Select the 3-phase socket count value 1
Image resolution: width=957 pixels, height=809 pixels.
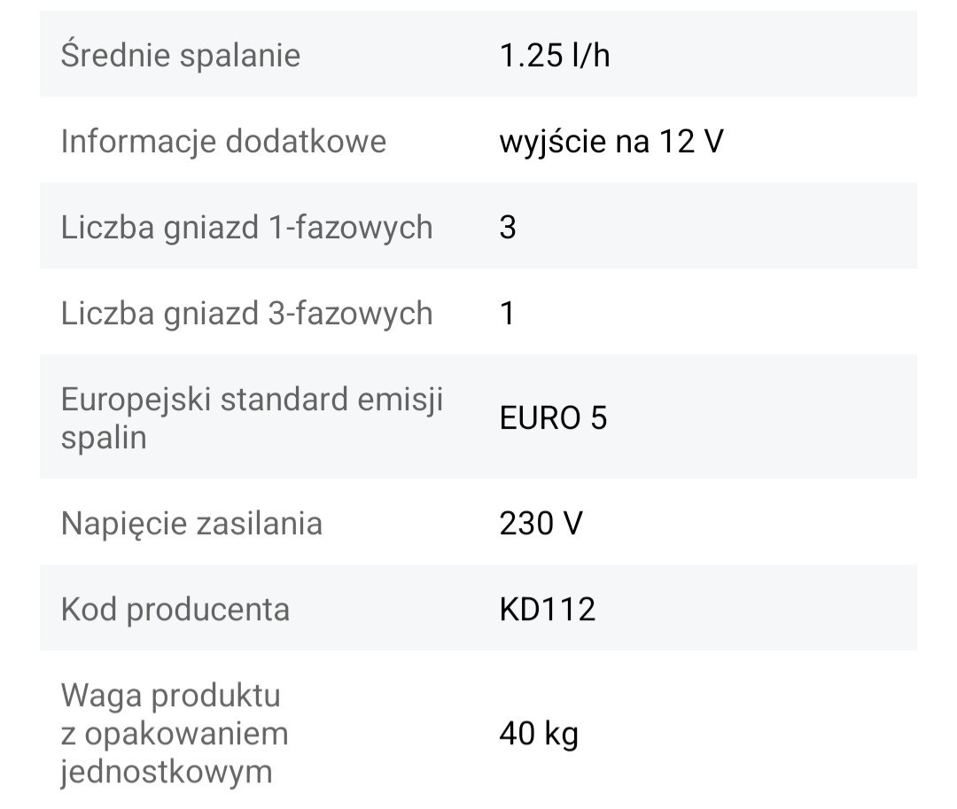pos(508,314)
